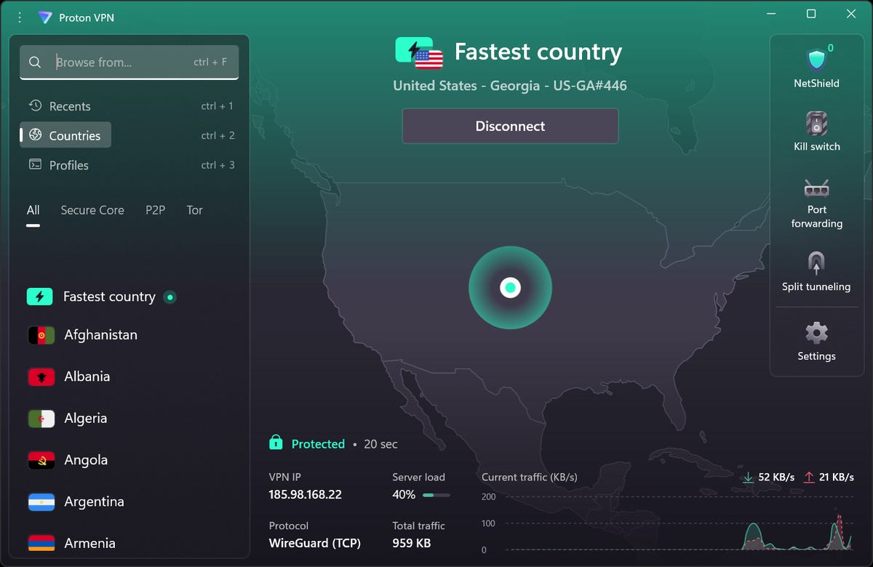Click the Protected status text

[x=318, y=443]
